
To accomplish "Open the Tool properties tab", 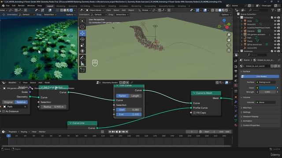I will click(x=236, y=61).
